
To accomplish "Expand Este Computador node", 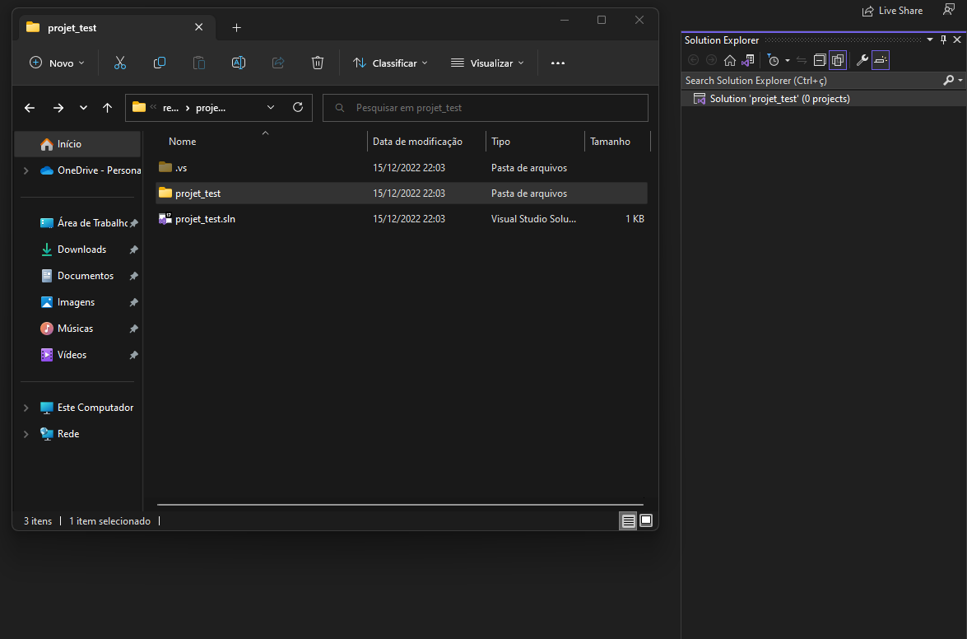I will point(26,408).
